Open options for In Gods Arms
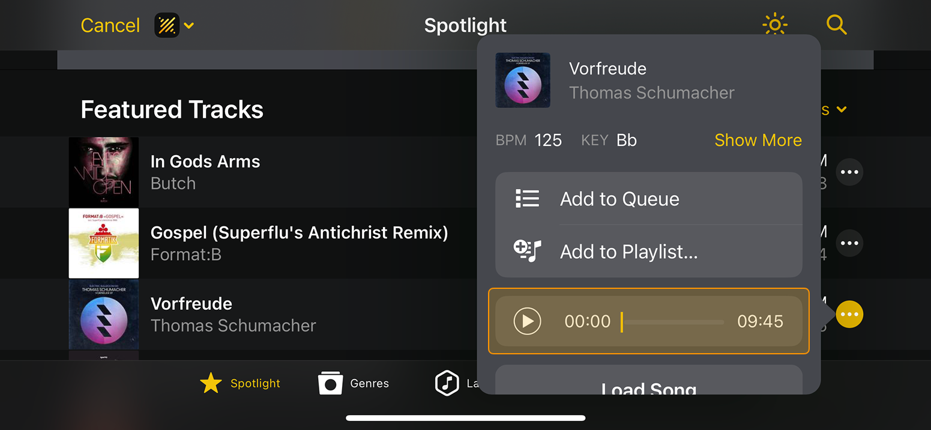Image resolution: width=931 pixels, height=430 pixels. click(849, 172)
